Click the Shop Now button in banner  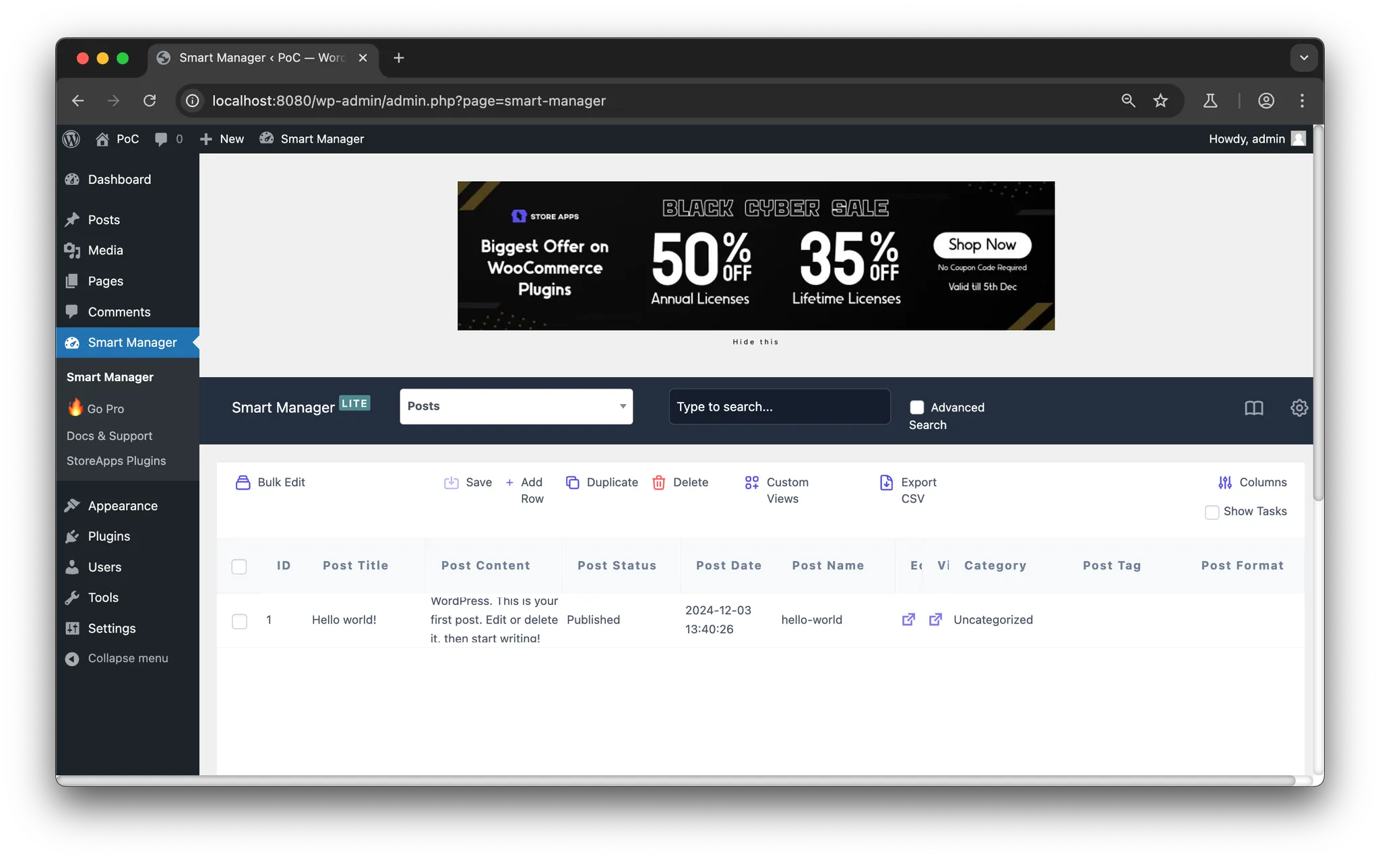click(982, 244)
